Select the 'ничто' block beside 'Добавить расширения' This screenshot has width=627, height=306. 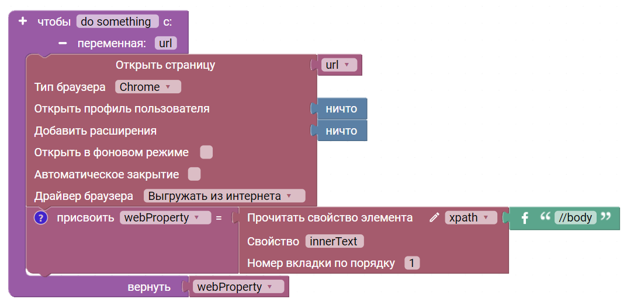341,131
